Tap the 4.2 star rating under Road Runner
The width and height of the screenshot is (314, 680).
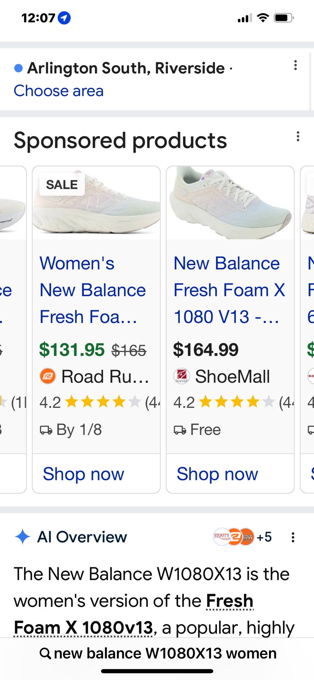pos(90,402)
